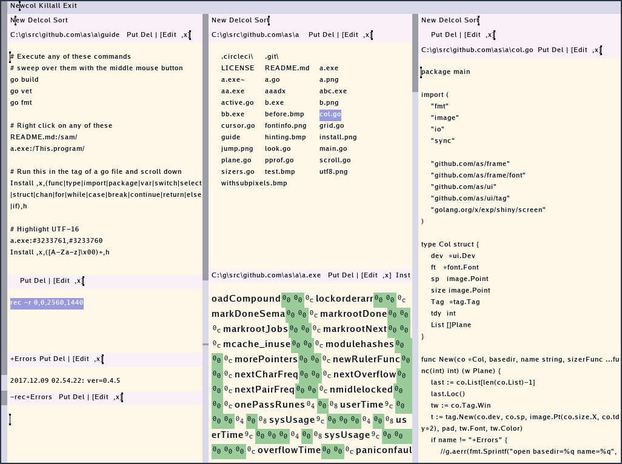This screenshot has height=464, width=622.
Task: Click the 'go fmt' command in guide
Action: [x=21, y=103]
